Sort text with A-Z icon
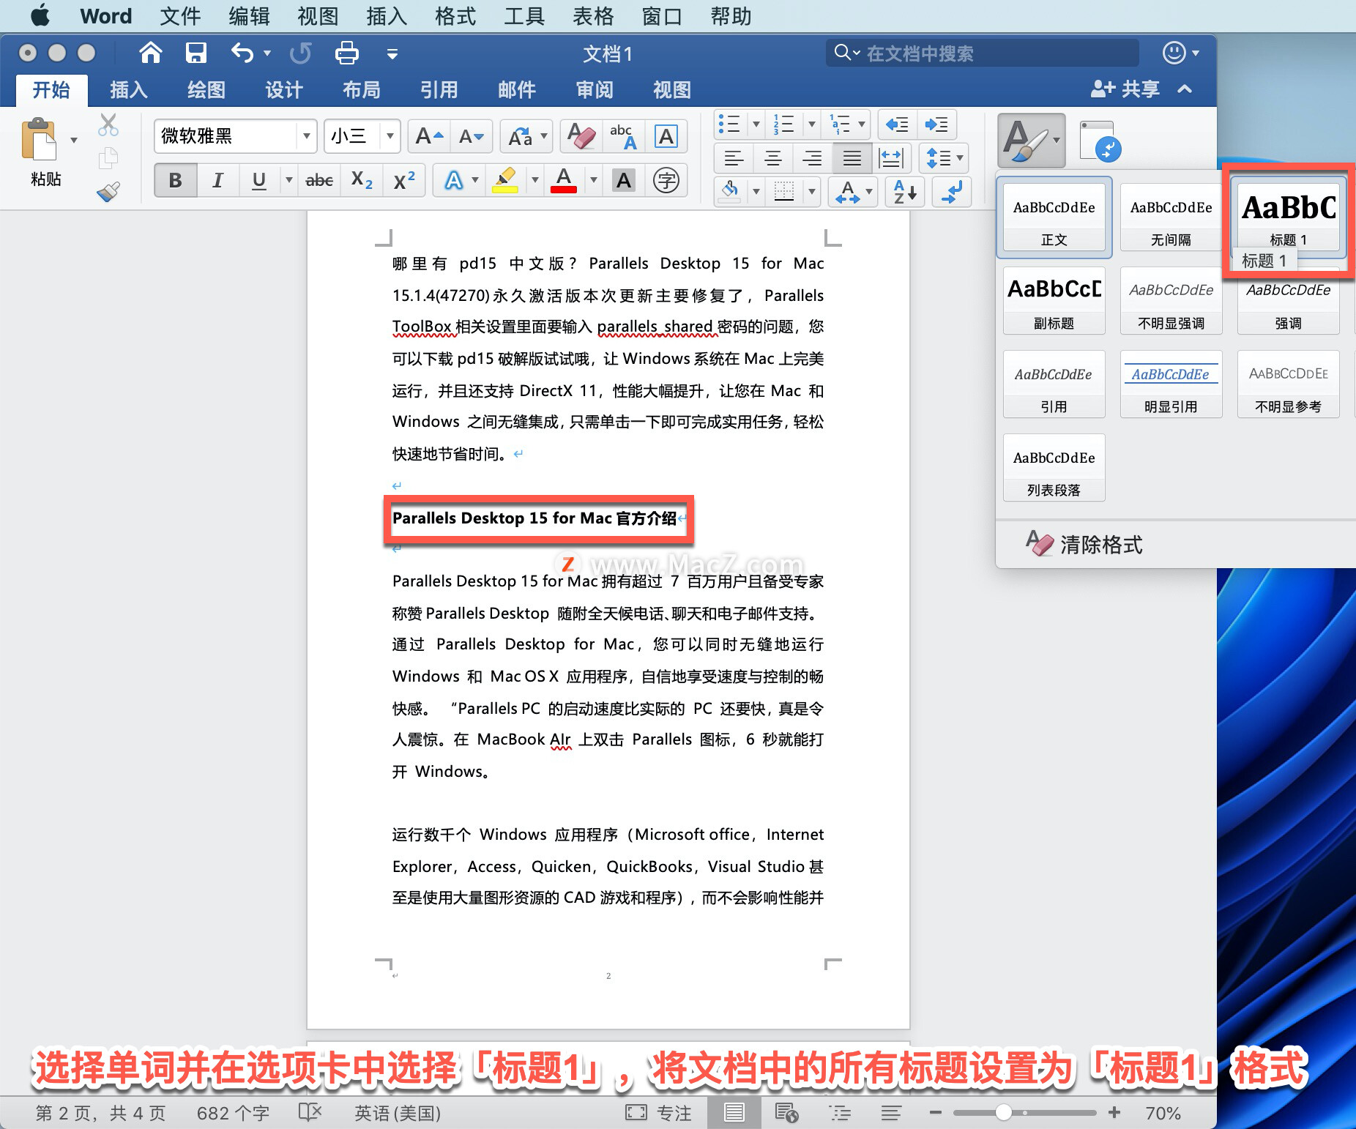Viewport: 1356px width, 1129px height. (x=905, y=192)
